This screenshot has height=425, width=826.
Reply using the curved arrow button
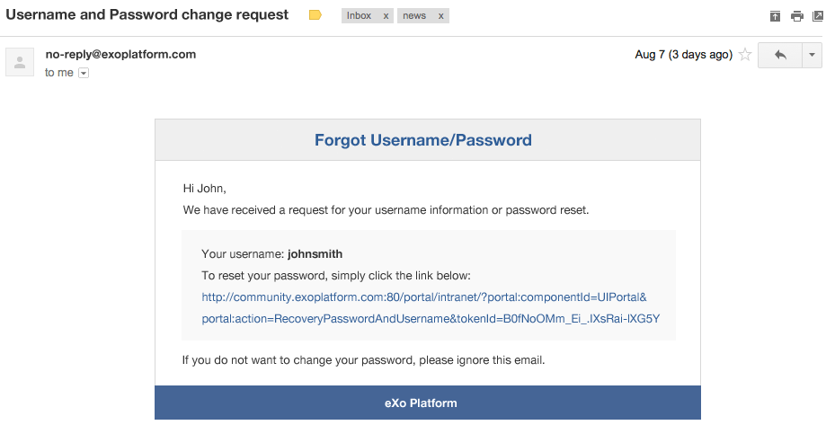point(780,55)
